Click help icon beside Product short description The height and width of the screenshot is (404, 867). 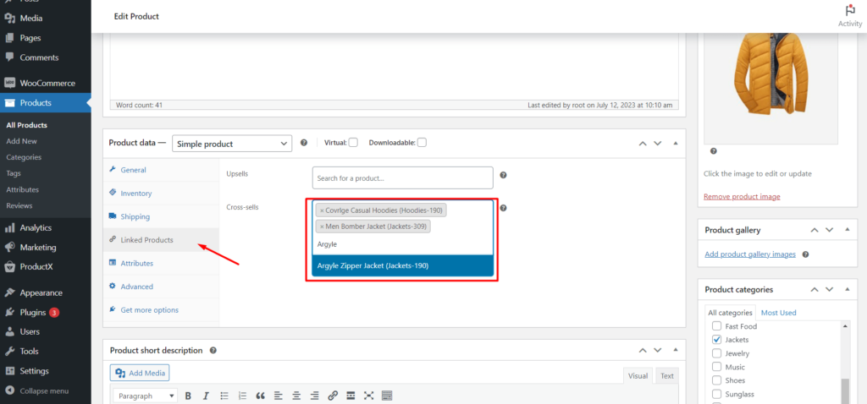[213, 351]
